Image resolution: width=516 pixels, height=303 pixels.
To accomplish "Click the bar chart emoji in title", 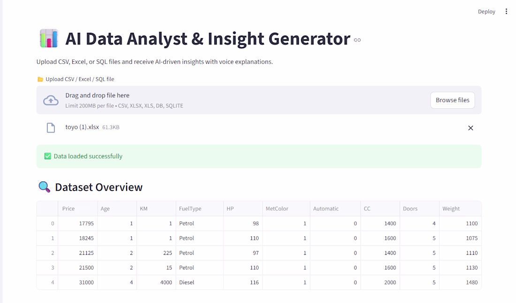I will point(49,38).
